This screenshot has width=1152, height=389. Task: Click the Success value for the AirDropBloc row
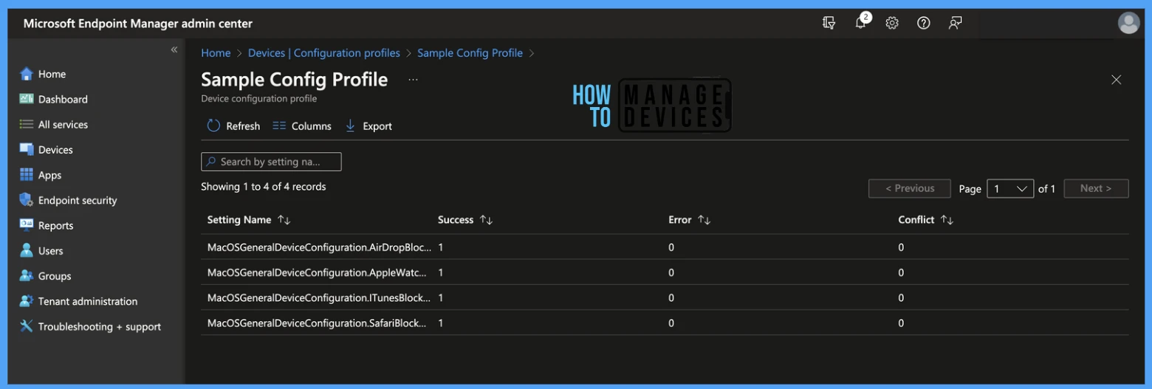pyautogui.click(x=441, y=247)
